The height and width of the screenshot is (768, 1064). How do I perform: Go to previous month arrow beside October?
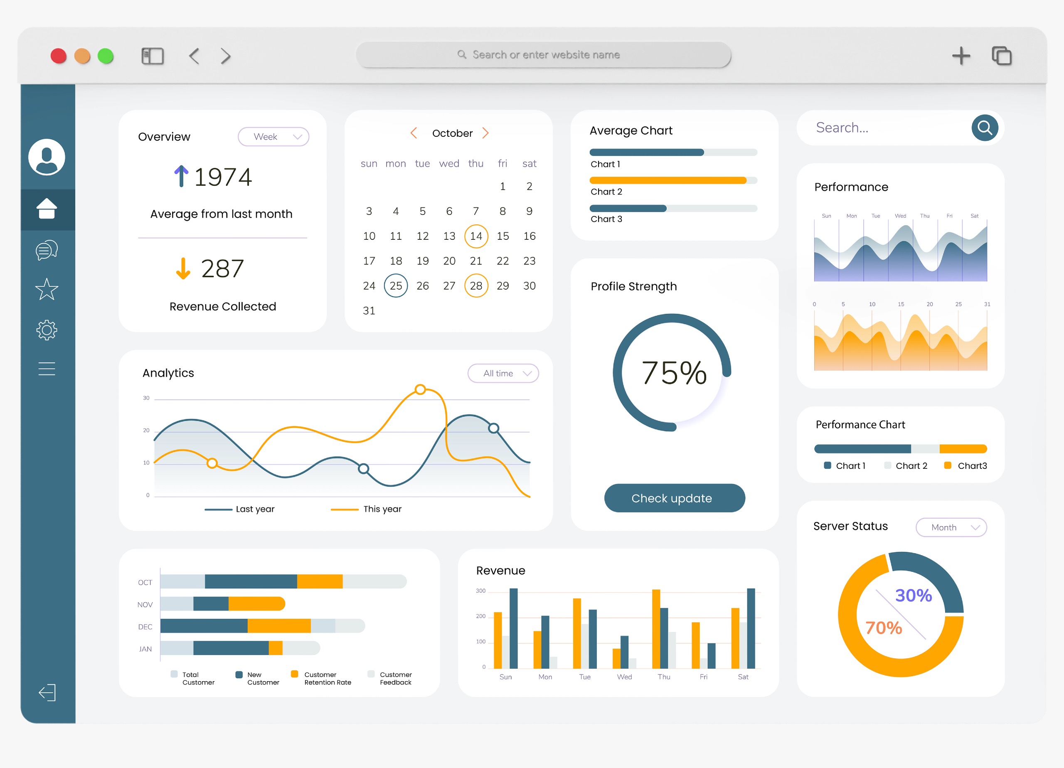413,133
